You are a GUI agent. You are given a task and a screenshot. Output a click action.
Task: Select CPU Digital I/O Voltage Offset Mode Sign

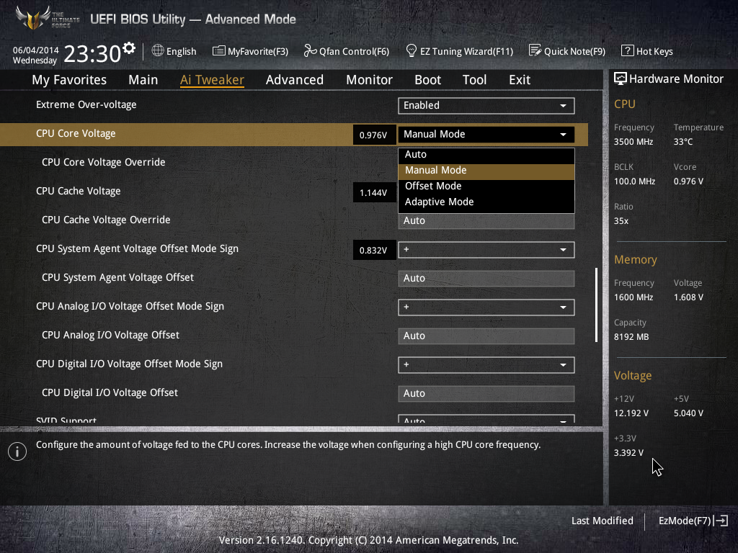[129, 364]
